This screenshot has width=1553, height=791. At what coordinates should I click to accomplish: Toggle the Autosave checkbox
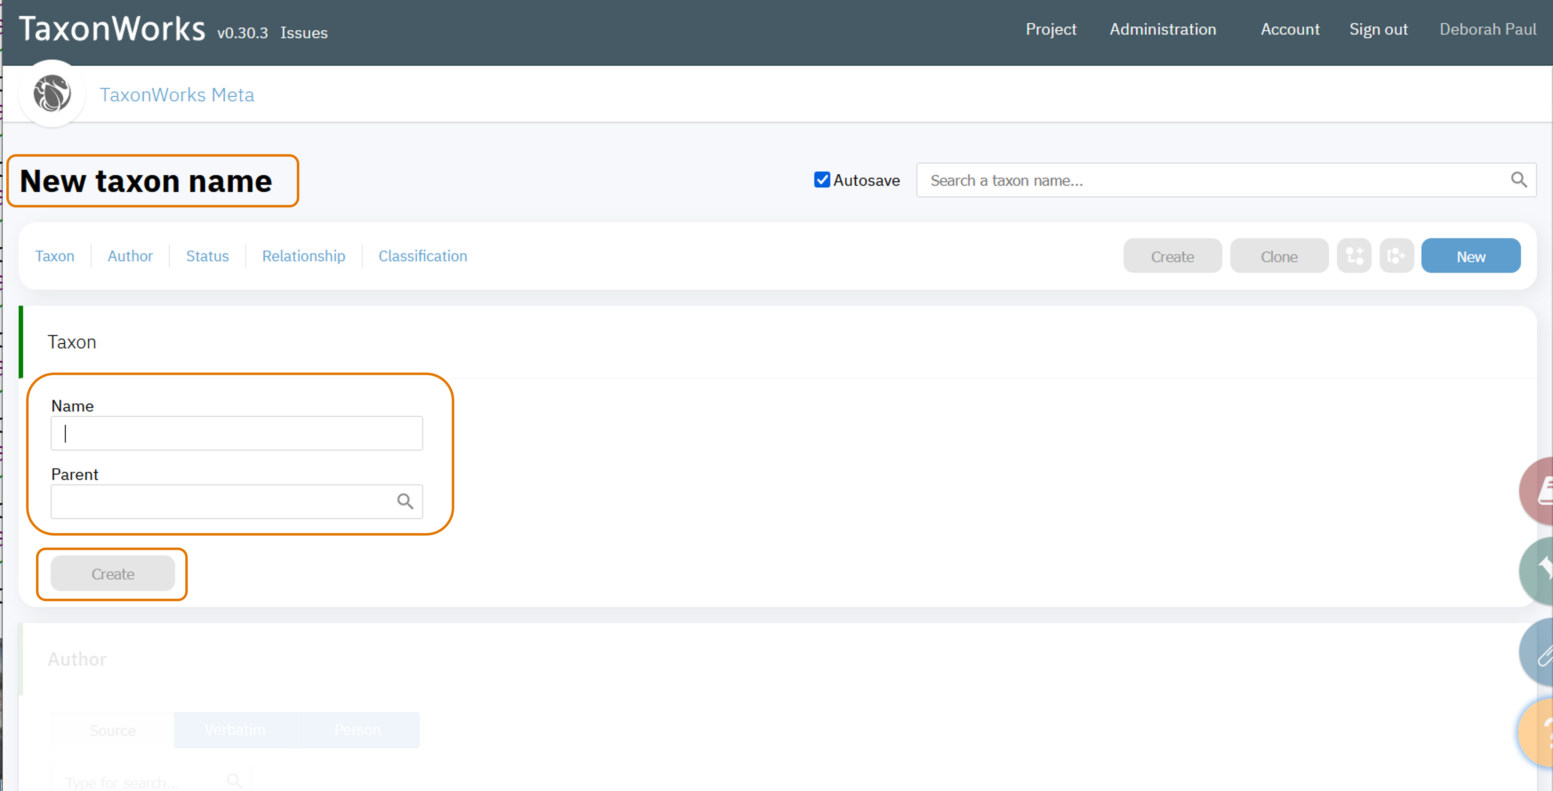click(822, 180)
